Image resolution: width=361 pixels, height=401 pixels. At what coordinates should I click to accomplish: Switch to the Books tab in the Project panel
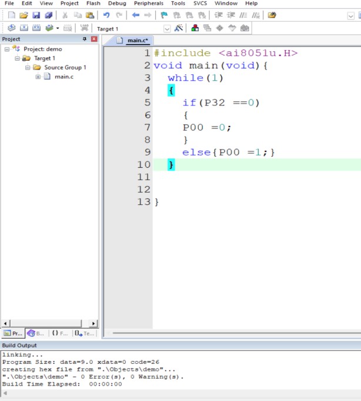click(x=36, y=333)
